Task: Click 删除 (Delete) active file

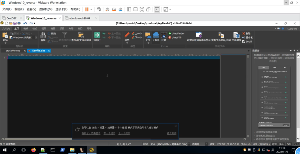Action: pos(246,33)
